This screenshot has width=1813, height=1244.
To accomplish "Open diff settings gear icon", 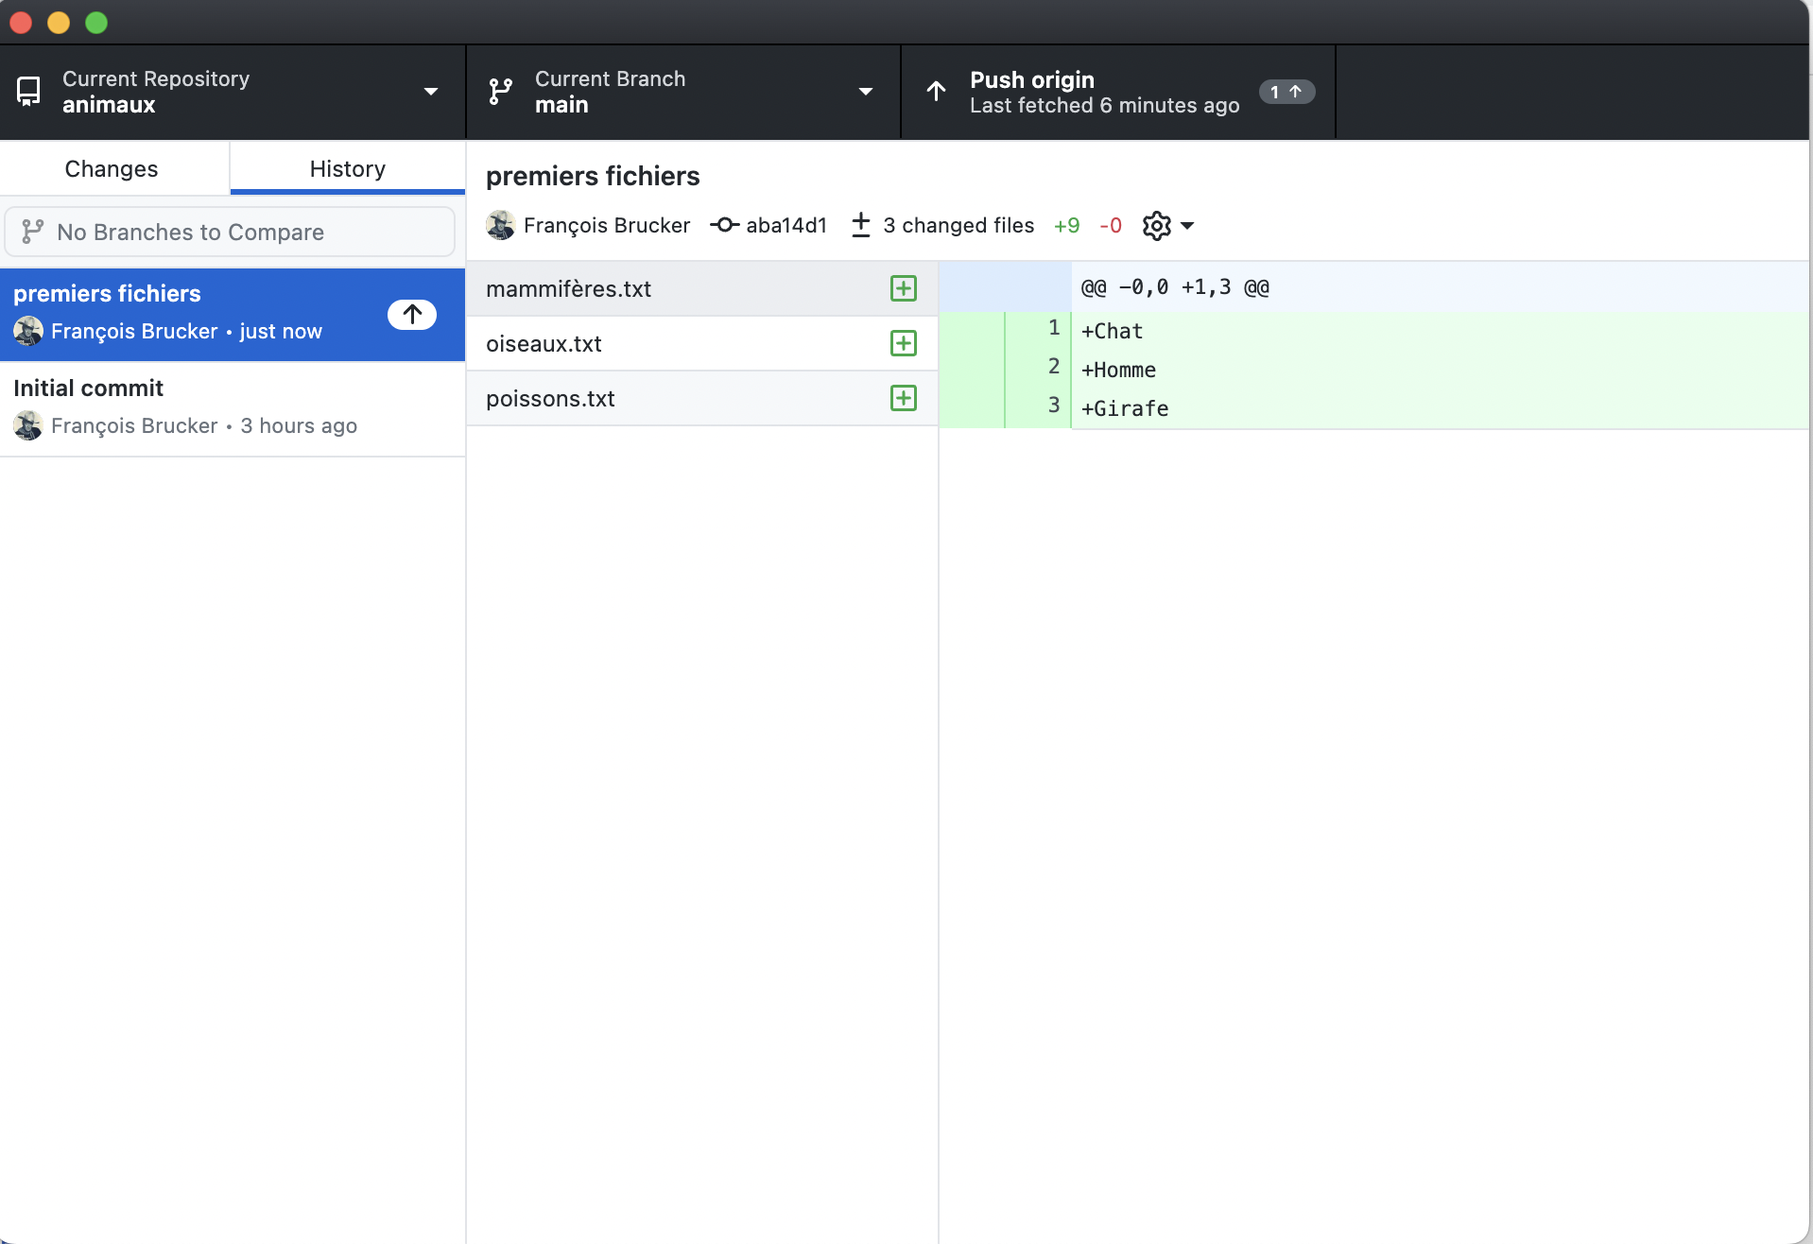I will [x=1156, y=225].
